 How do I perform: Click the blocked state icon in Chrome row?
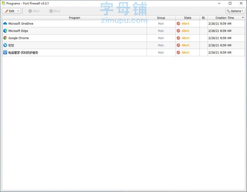(x=178, y=38)
